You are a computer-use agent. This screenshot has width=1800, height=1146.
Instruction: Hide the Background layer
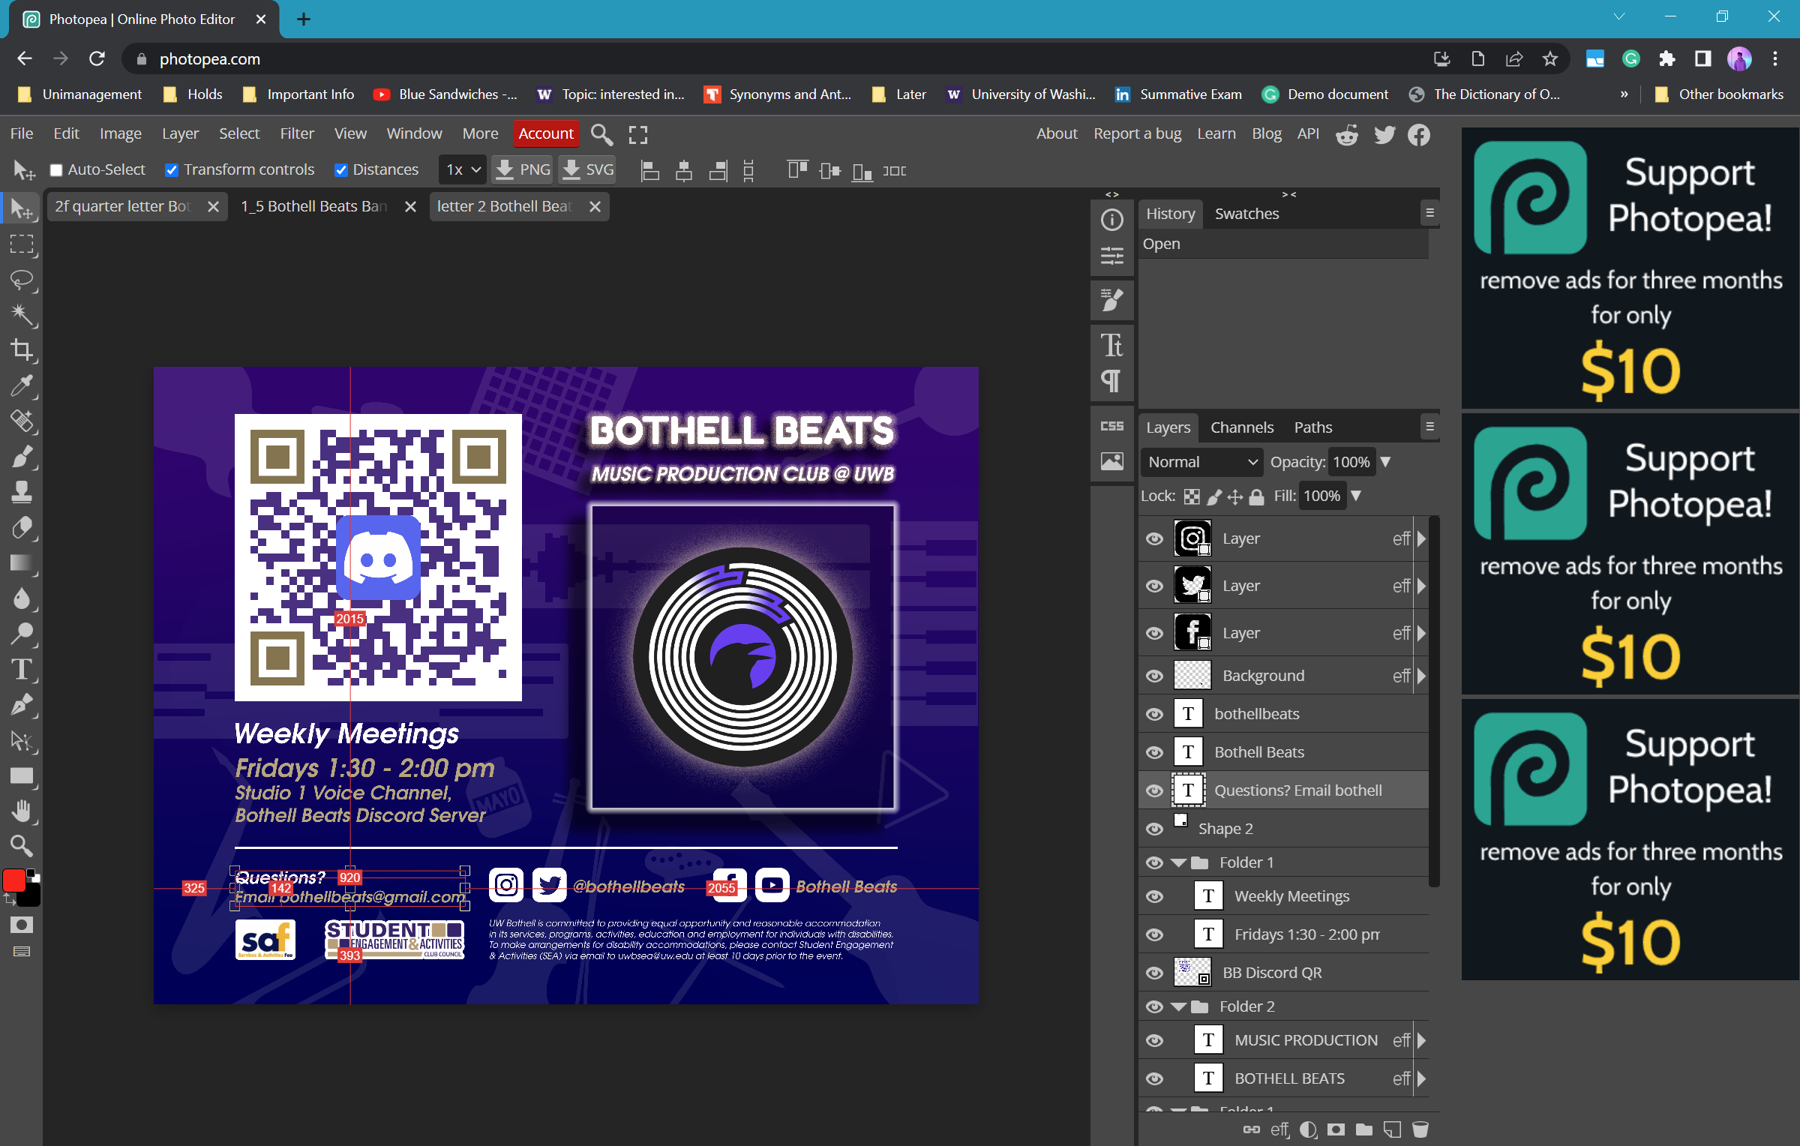point(1155,676)
